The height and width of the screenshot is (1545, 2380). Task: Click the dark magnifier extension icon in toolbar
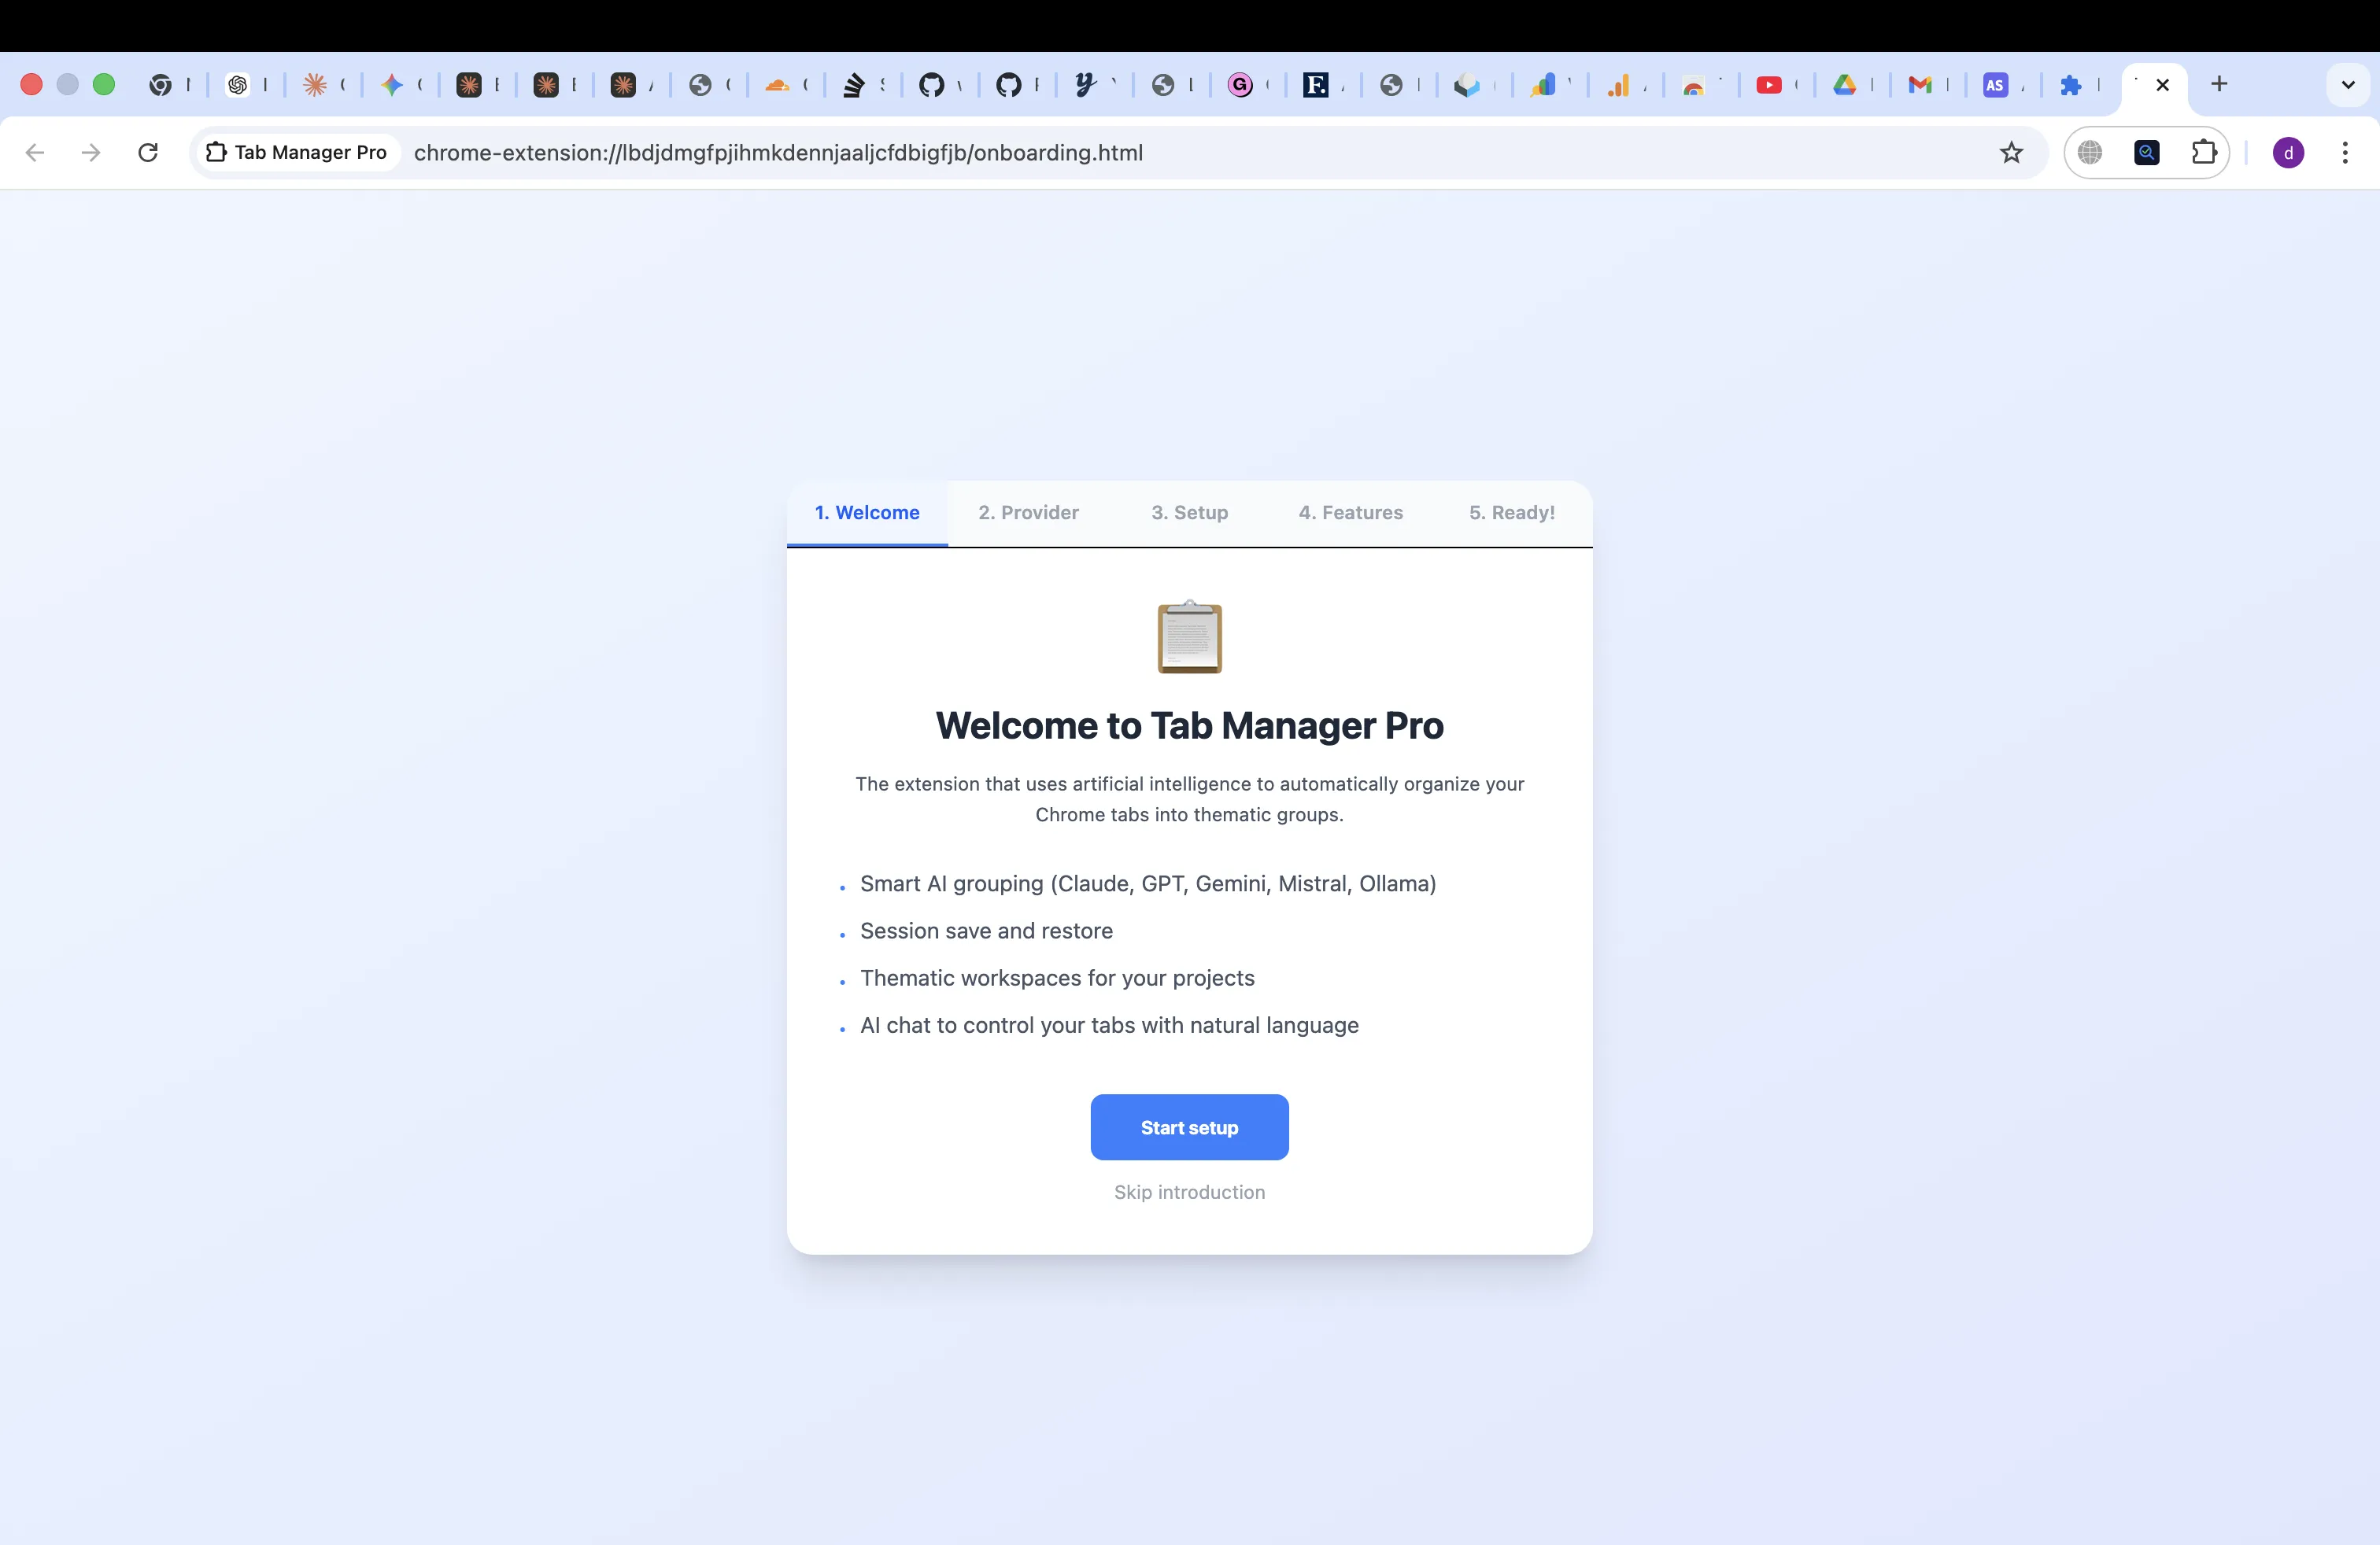pyautogui.click(x=2147, y=152)
